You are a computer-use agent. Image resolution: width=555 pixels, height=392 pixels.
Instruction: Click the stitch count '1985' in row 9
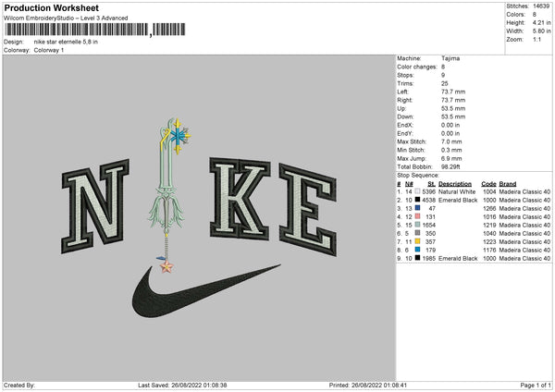pyautogui.click(x=428, y=258)
